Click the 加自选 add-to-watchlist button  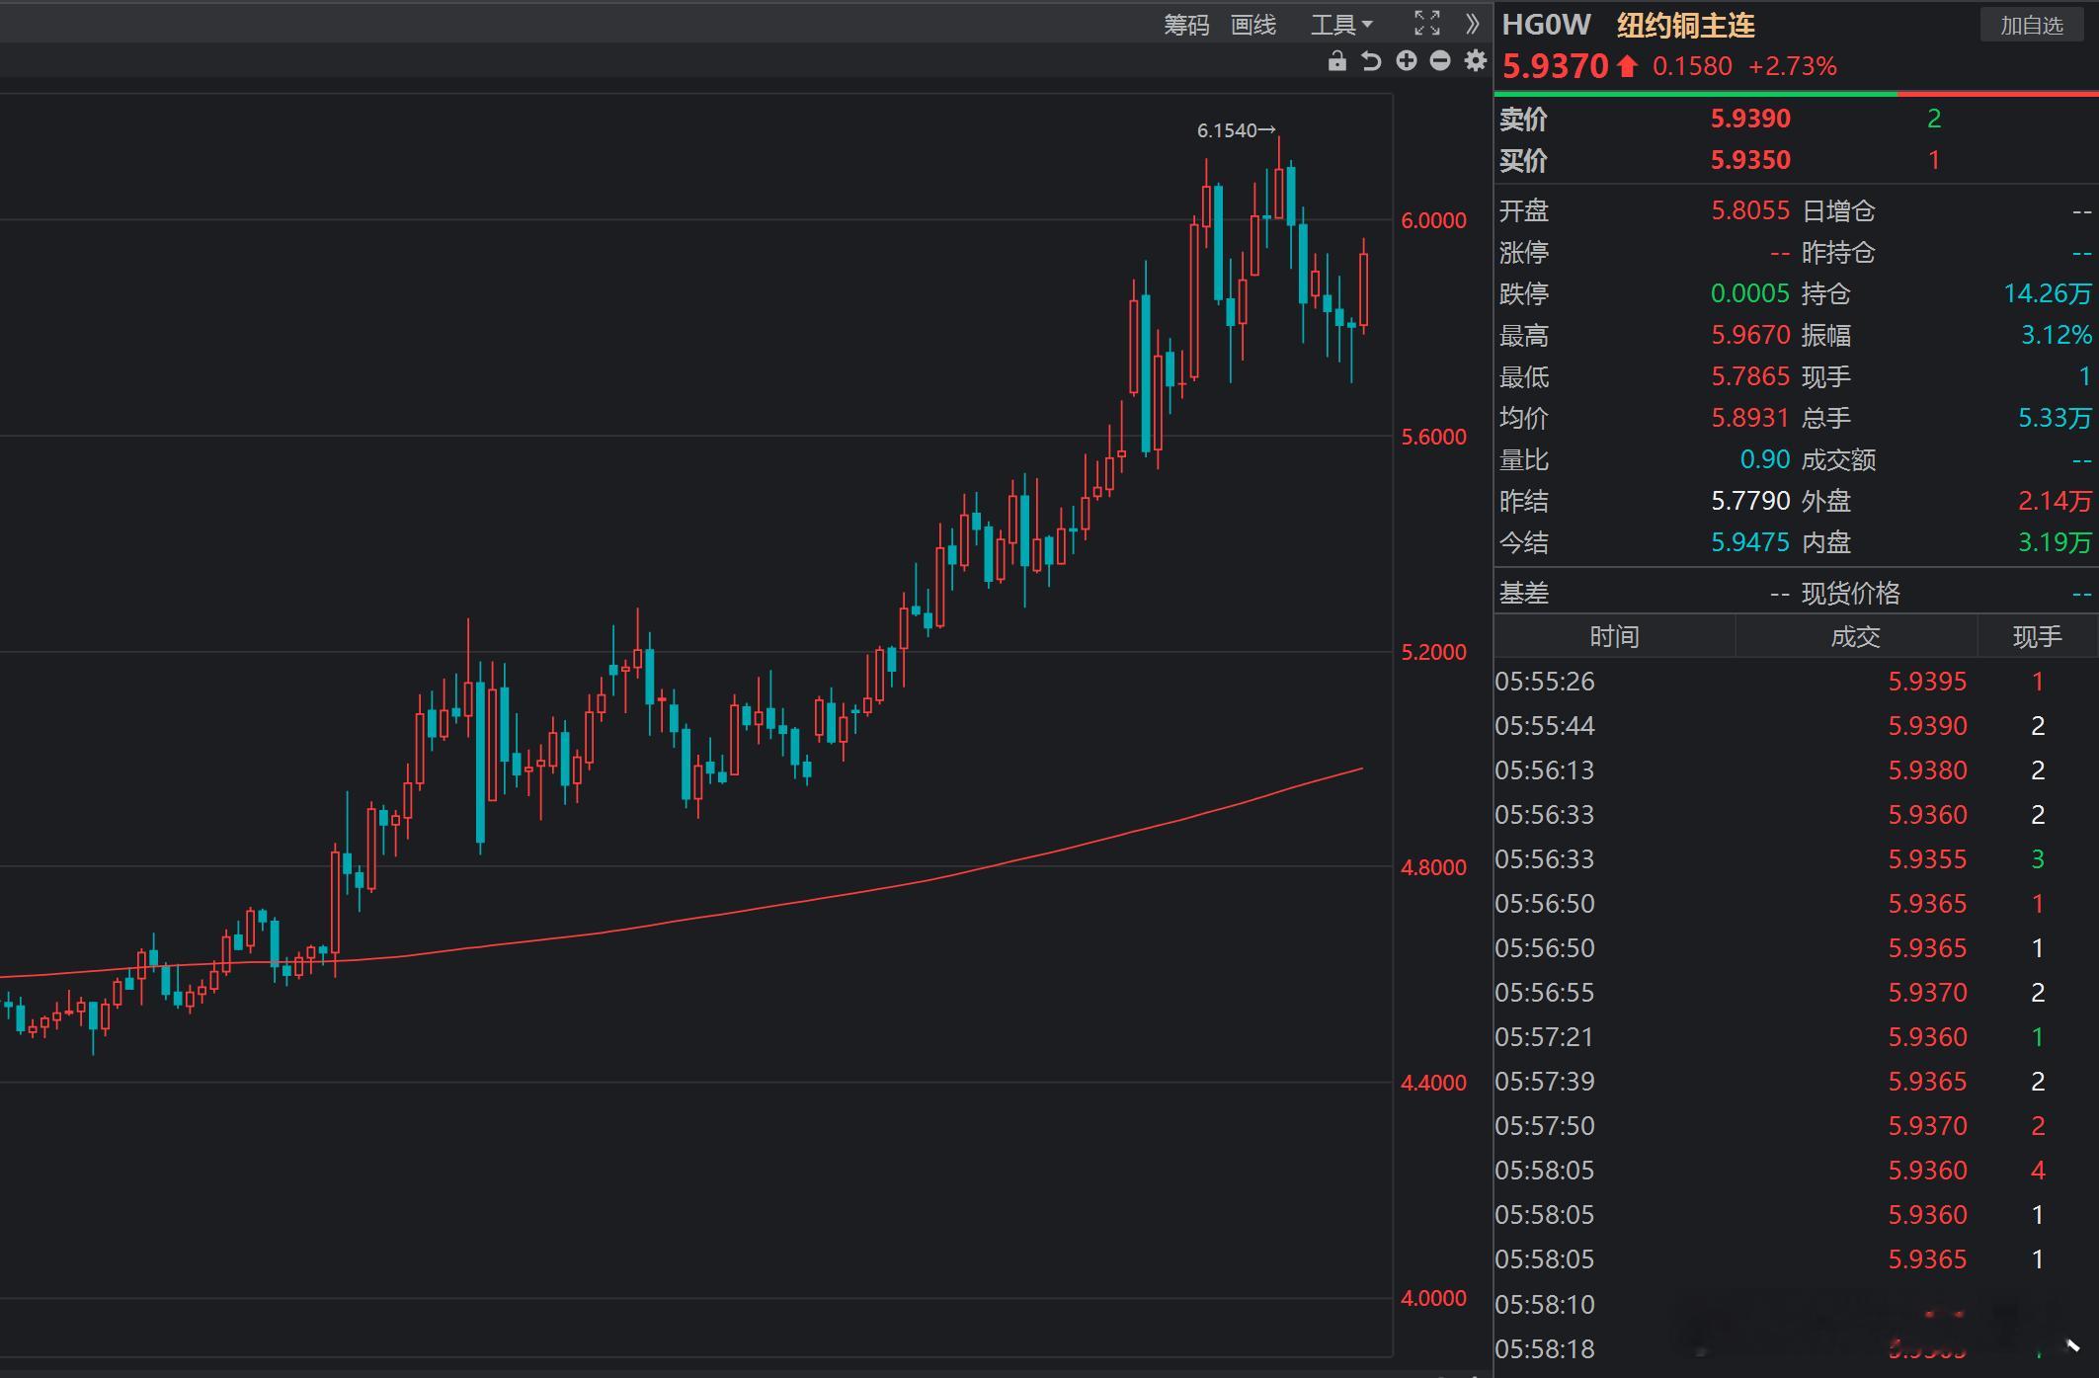[2031, 26]
